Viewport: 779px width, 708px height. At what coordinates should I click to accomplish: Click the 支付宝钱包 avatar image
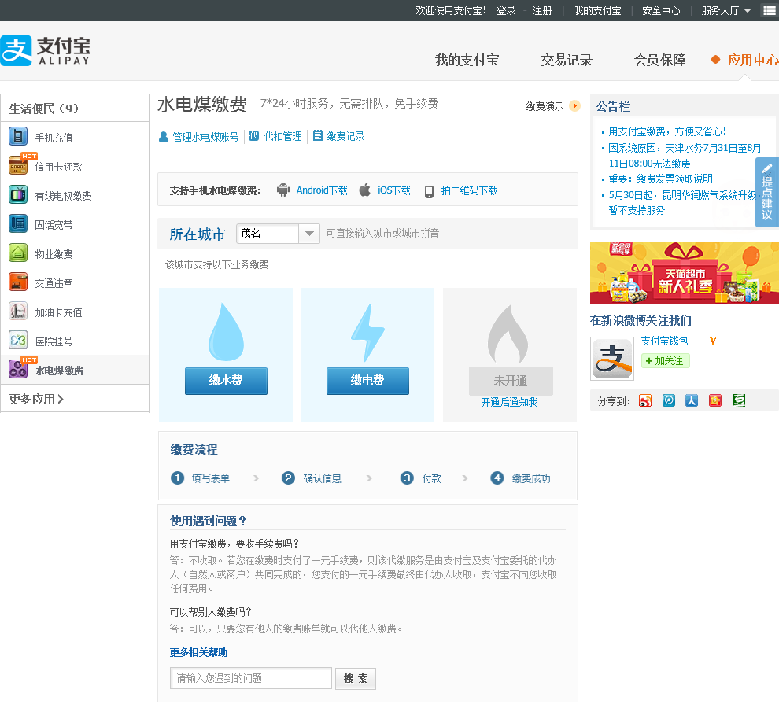(612, 359)
